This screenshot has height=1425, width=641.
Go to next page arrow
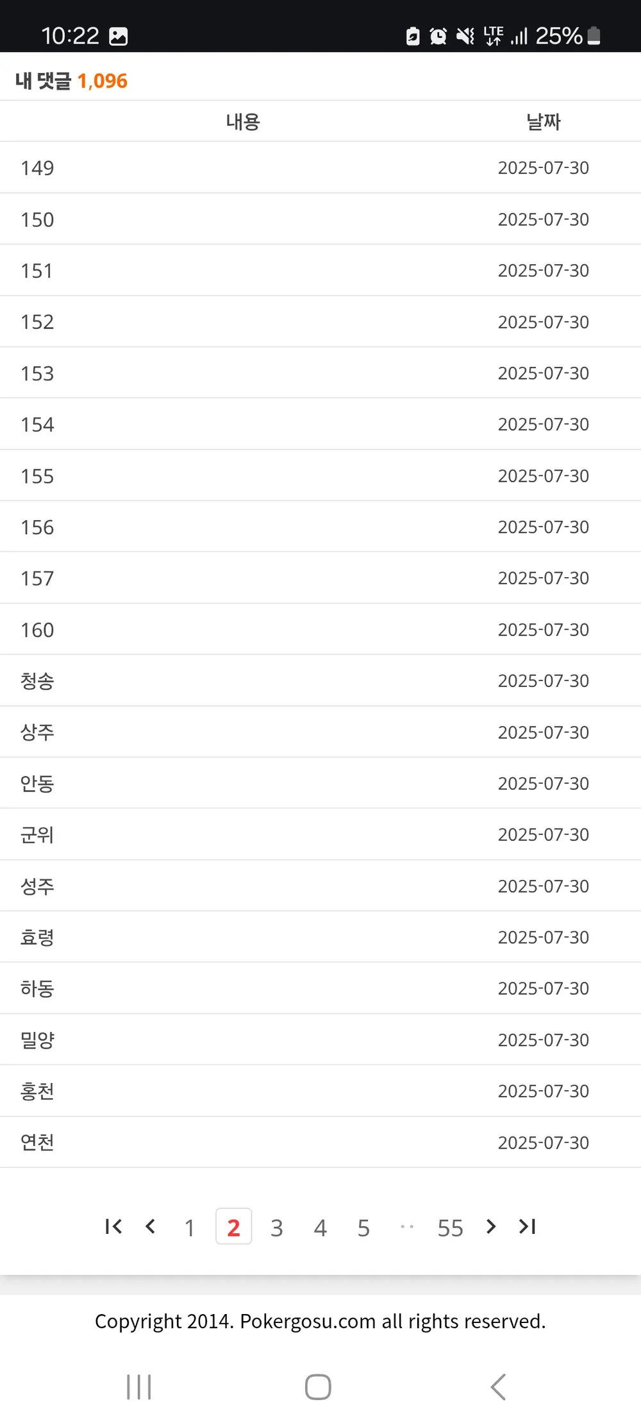pyautogui.click(x=491, y=1226)
